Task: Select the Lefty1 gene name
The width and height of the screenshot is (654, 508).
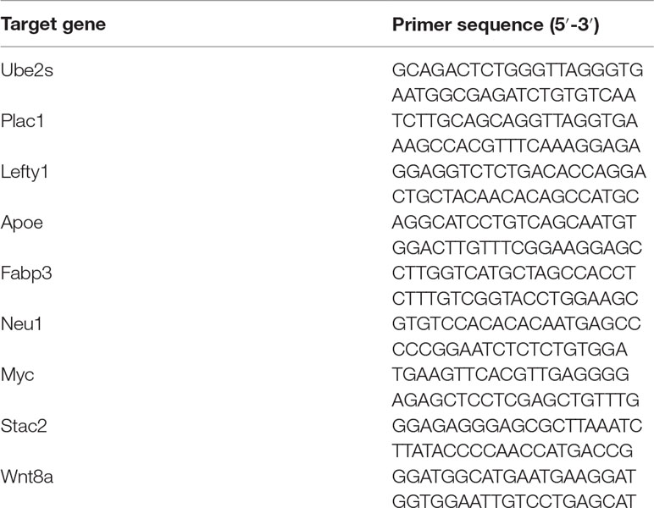Action: coord(25,173)
